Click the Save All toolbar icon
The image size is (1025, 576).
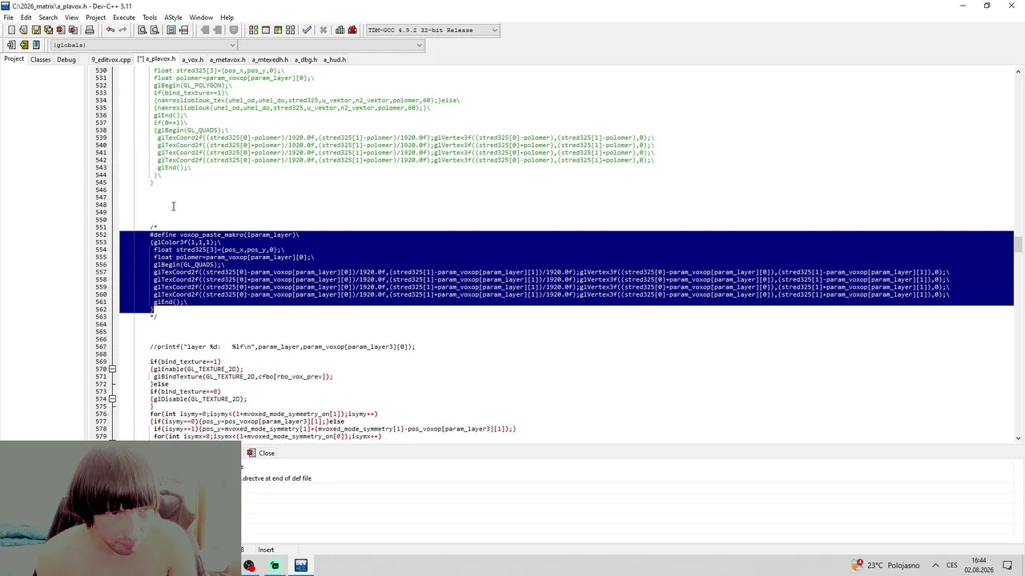[x=48, y=30]
